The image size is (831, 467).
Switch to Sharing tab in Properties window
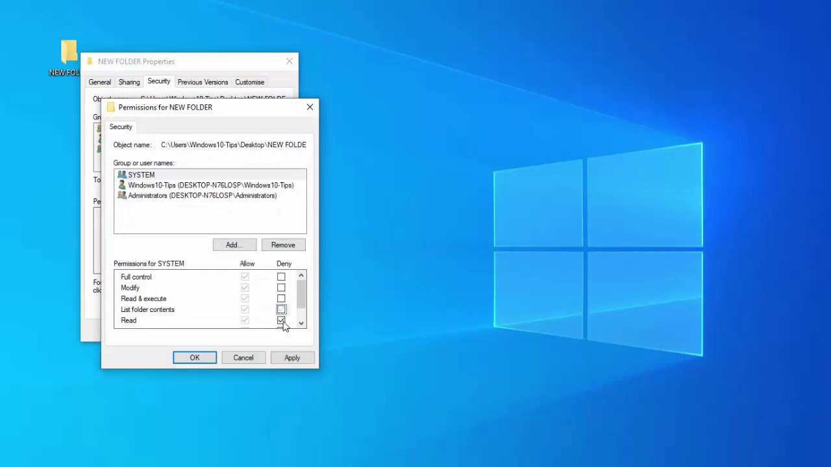tap(129, 82)
